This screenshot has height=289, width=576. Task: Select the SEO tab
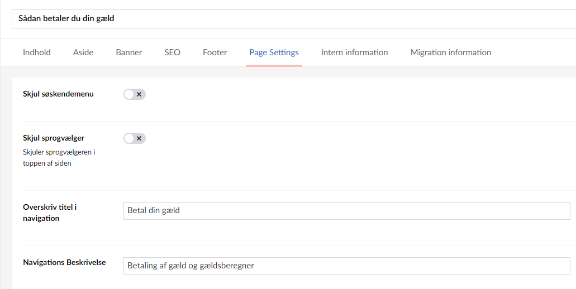172,52
